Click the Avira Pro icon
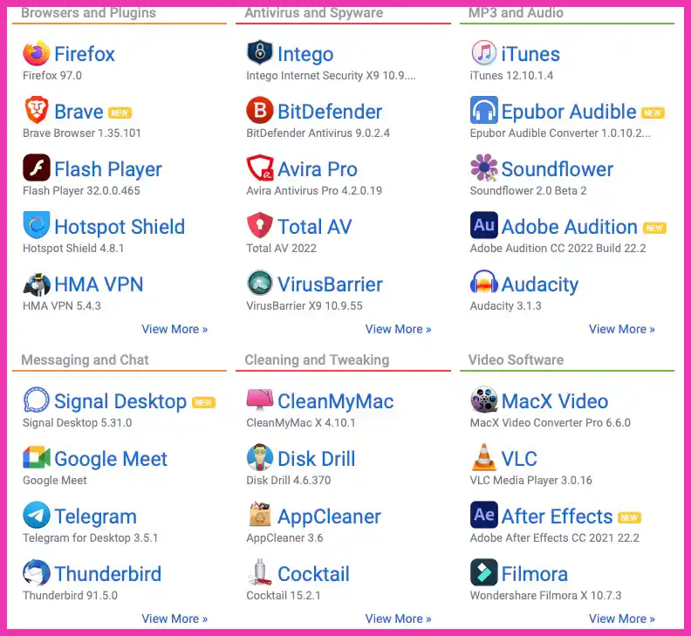691x636 pixels. 260,168
